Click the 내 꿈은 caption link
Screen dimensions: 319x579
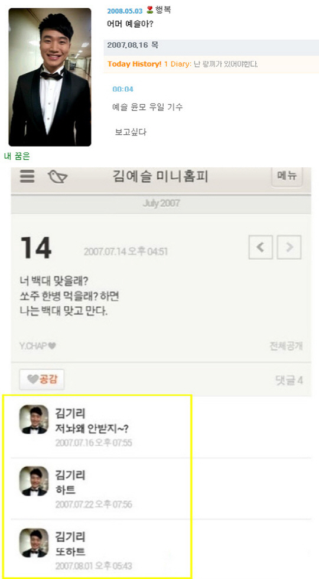pyautogui.click(x=17, y=156)
